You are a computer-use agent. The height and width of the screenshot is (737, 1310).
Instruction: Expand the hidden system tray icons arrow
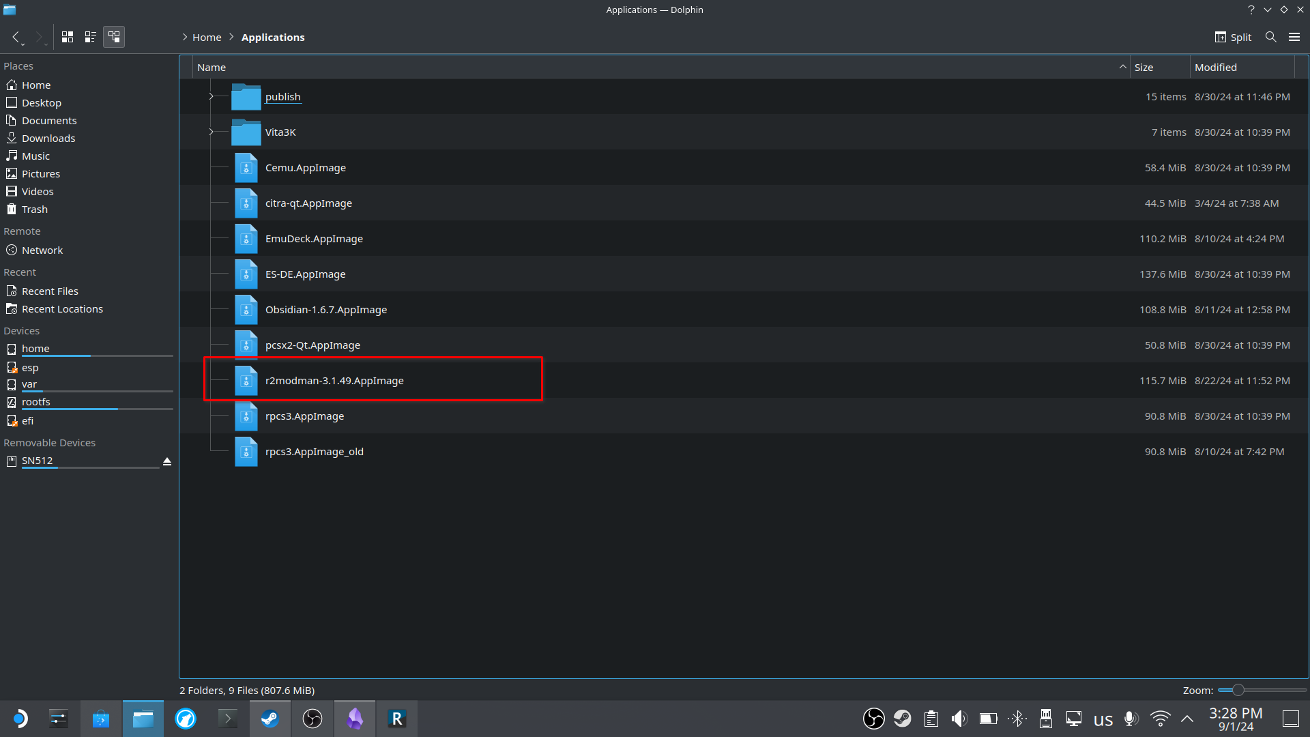[1187, 719]
